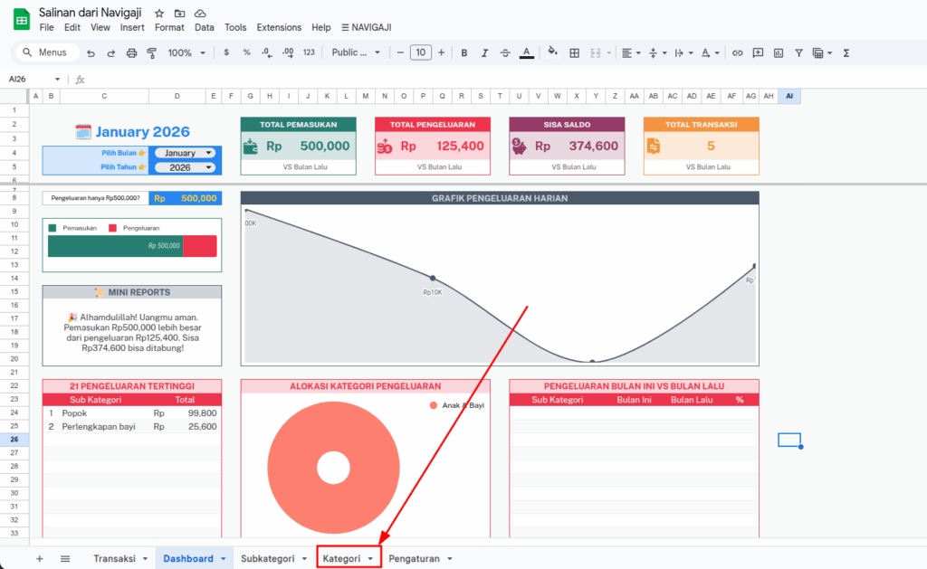Activate the paint format tool
The width and height of the screenshot is (927, 569).
tap(152, 53)
